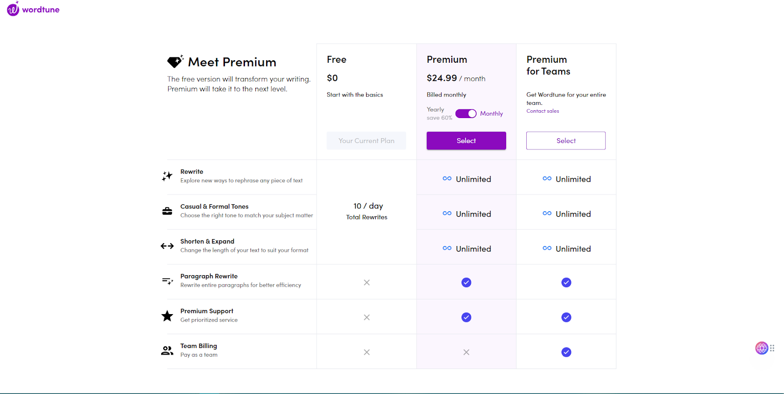Image resolution: width=784 pixels, height=394 pixels.
Task: Open the floating brain extension icon
Action: point(761,348)
